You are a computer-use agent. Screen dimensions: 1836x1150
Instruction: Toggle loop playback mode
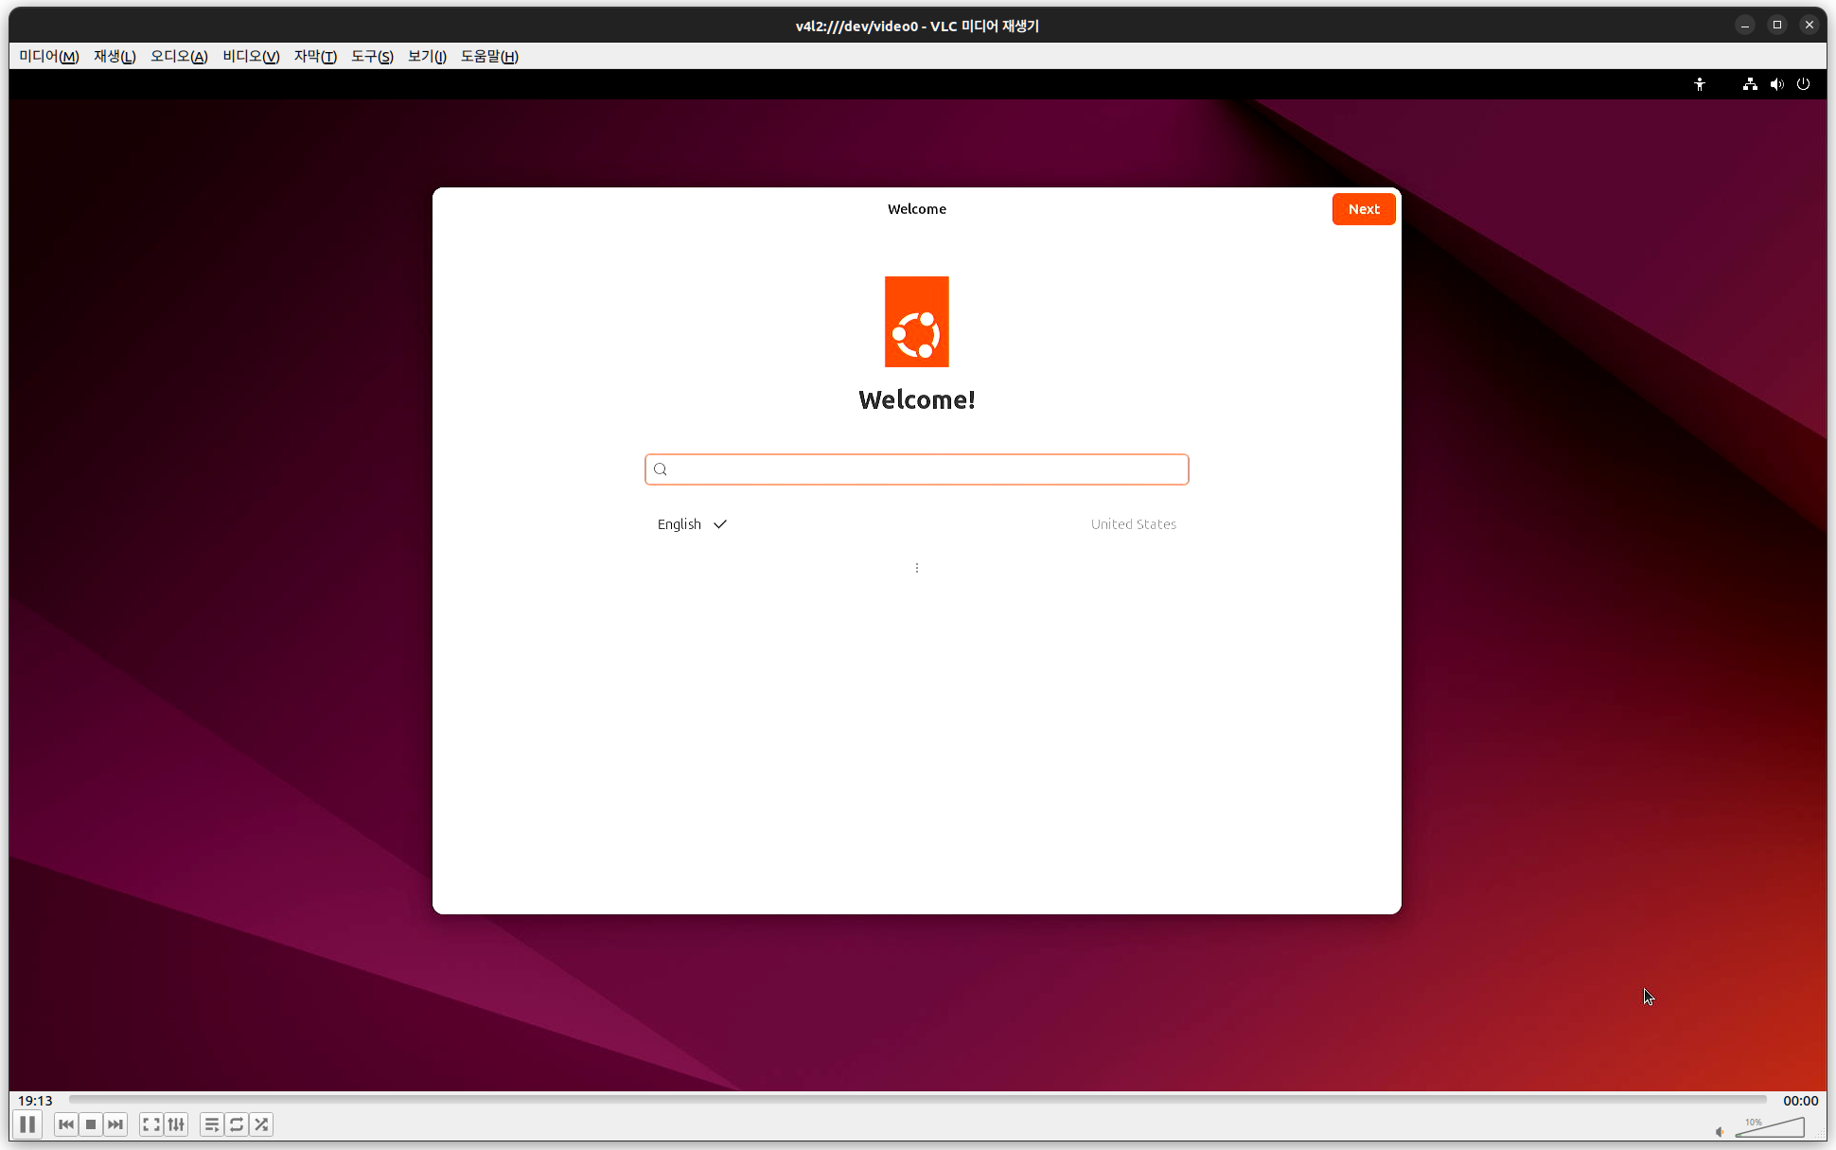pos(237,1124)
